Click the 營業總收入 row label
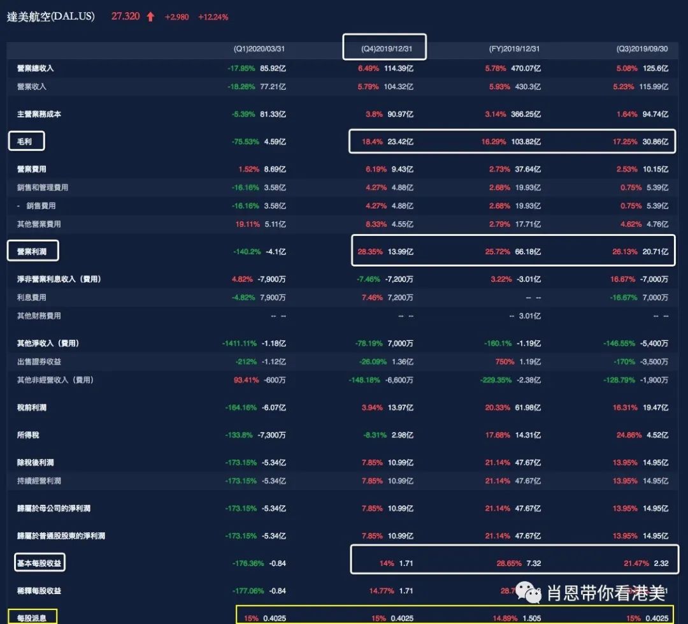The height and width of the screenshot is (624, 688). (x=35, y=68)
